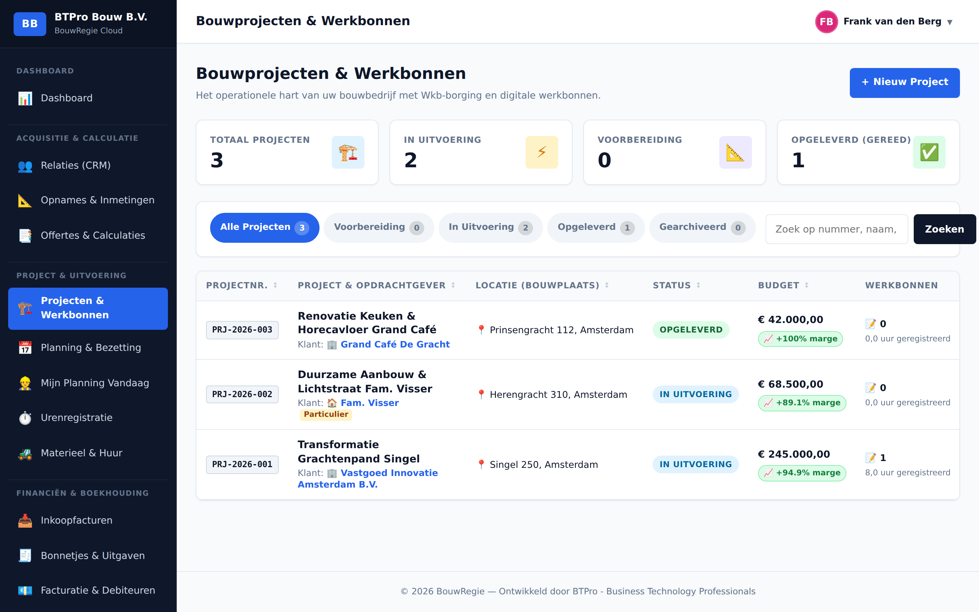This screenshot has width=979, height=612.
Task: Click the crane icon in Totaal Projecten card
Action: tap(348, 152)
